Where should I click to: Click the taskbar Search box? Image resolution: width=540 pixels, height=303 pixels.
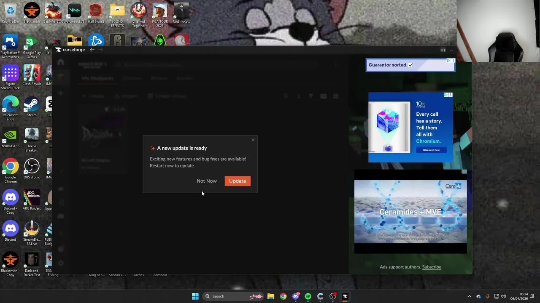(233, 296)
